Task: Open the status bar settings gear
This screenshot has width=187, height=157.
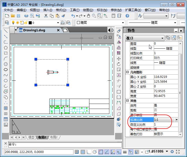Action: tap(172, 152)
